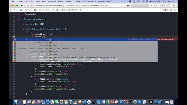Open App Store from the Dock

[x=121, y=102]
